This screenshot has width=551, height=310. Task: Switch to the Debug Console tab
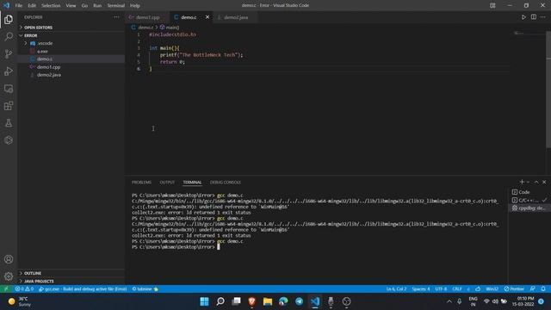point(226,183)
